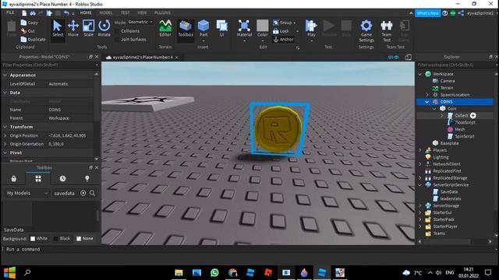The width and height of the screenshot is (499, 280).
Task: Anchor the selected object
Action: pyautogui.click(x=283, y=40)
